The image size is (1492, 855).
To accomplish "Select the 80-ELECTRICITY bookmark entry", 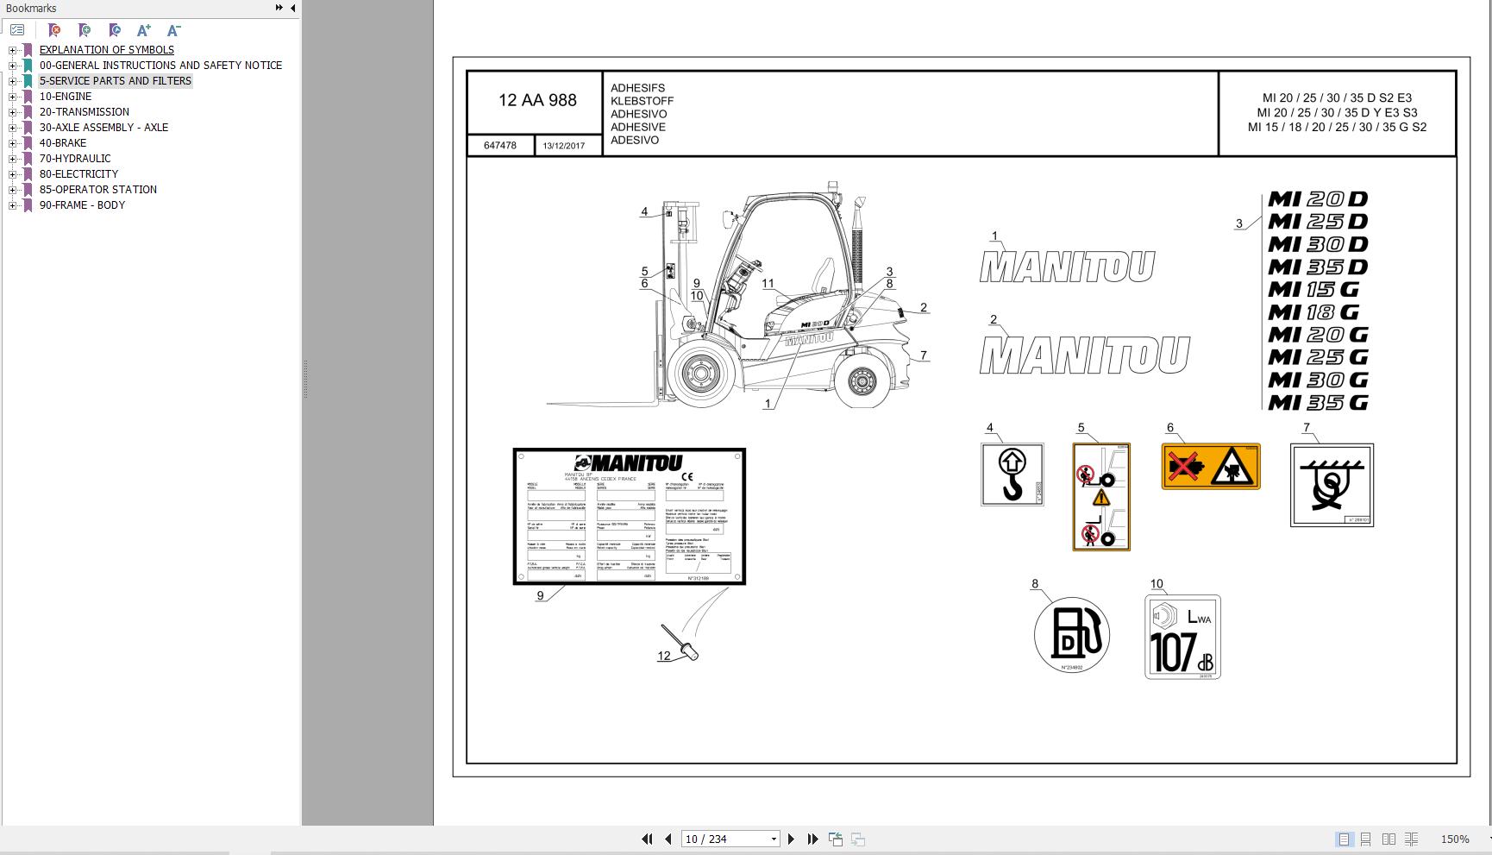I will click(x=78, y=173).
